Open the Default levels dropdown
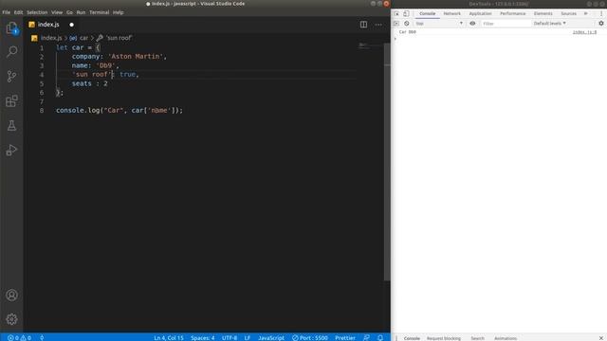 click(x=550, y=23)
